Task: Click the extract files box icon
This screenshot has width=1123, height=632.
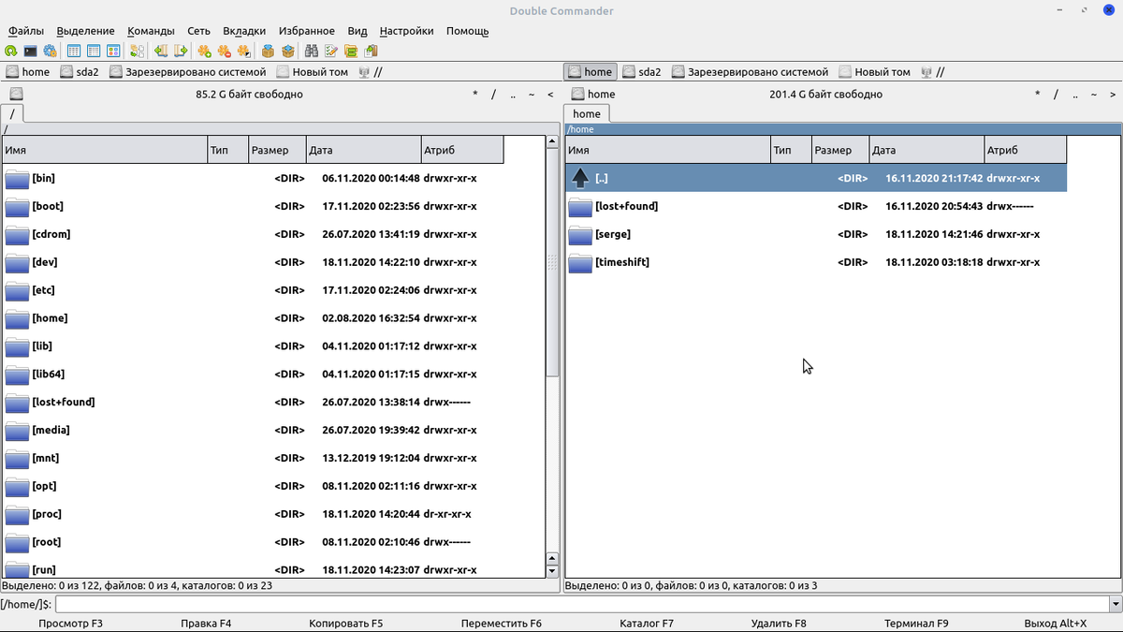Action: (288, 51)
